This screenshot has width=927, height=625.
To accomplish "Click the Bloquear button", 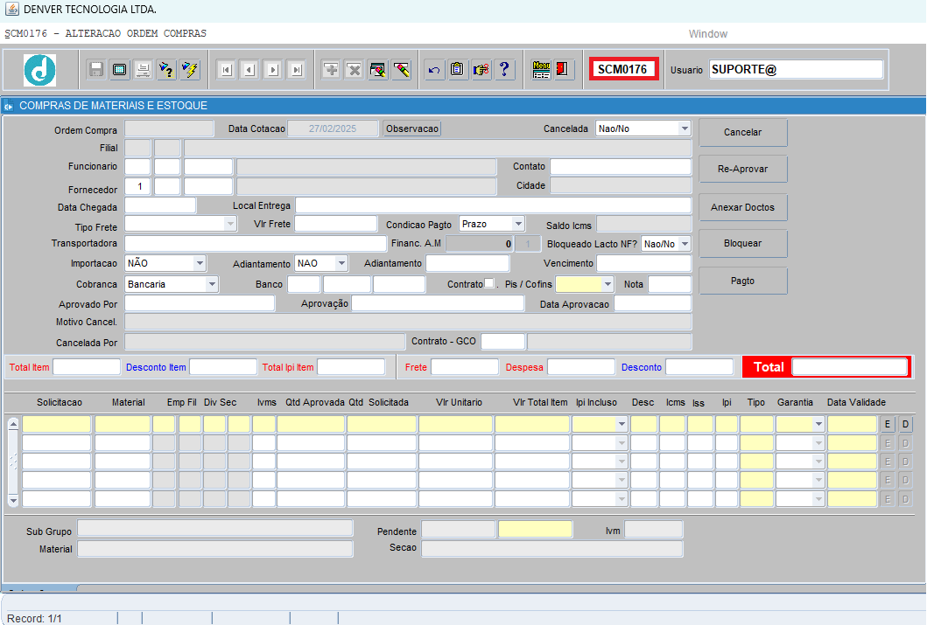I will 742,243.
